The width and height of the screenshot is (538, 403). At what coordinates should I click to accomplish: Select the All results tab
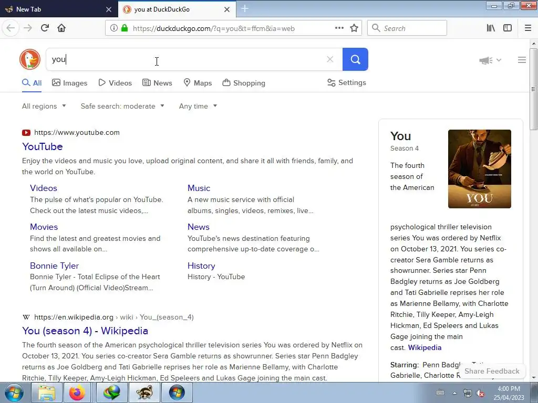32,83
